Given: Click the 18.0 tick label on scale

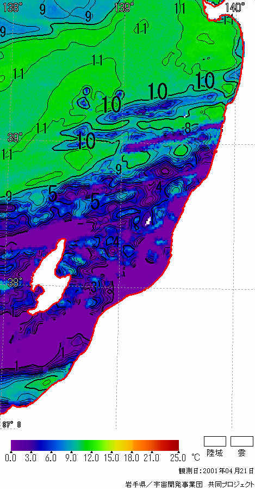Looking at the screenshot, I should (132, 458).
